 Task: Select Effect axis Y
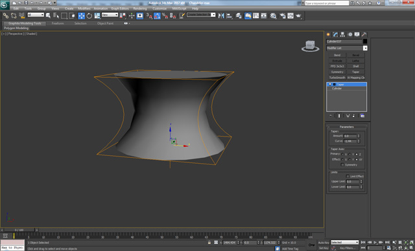coord(350,159)
